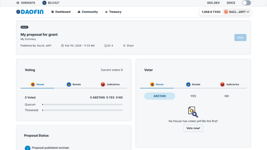Click the DAOFIN logo
Viewport: 267px width, 150px height.
pyautogui.click(x=30, y=12)
